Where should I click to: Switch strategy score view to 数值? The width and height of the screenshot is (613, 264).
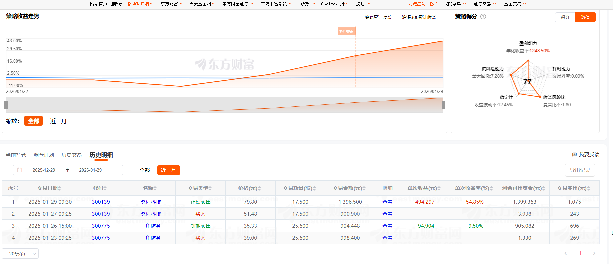point(585,17)
